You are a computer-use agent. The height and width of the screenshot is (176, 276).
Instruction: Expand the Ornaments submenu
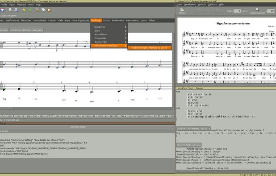[109, 38]
